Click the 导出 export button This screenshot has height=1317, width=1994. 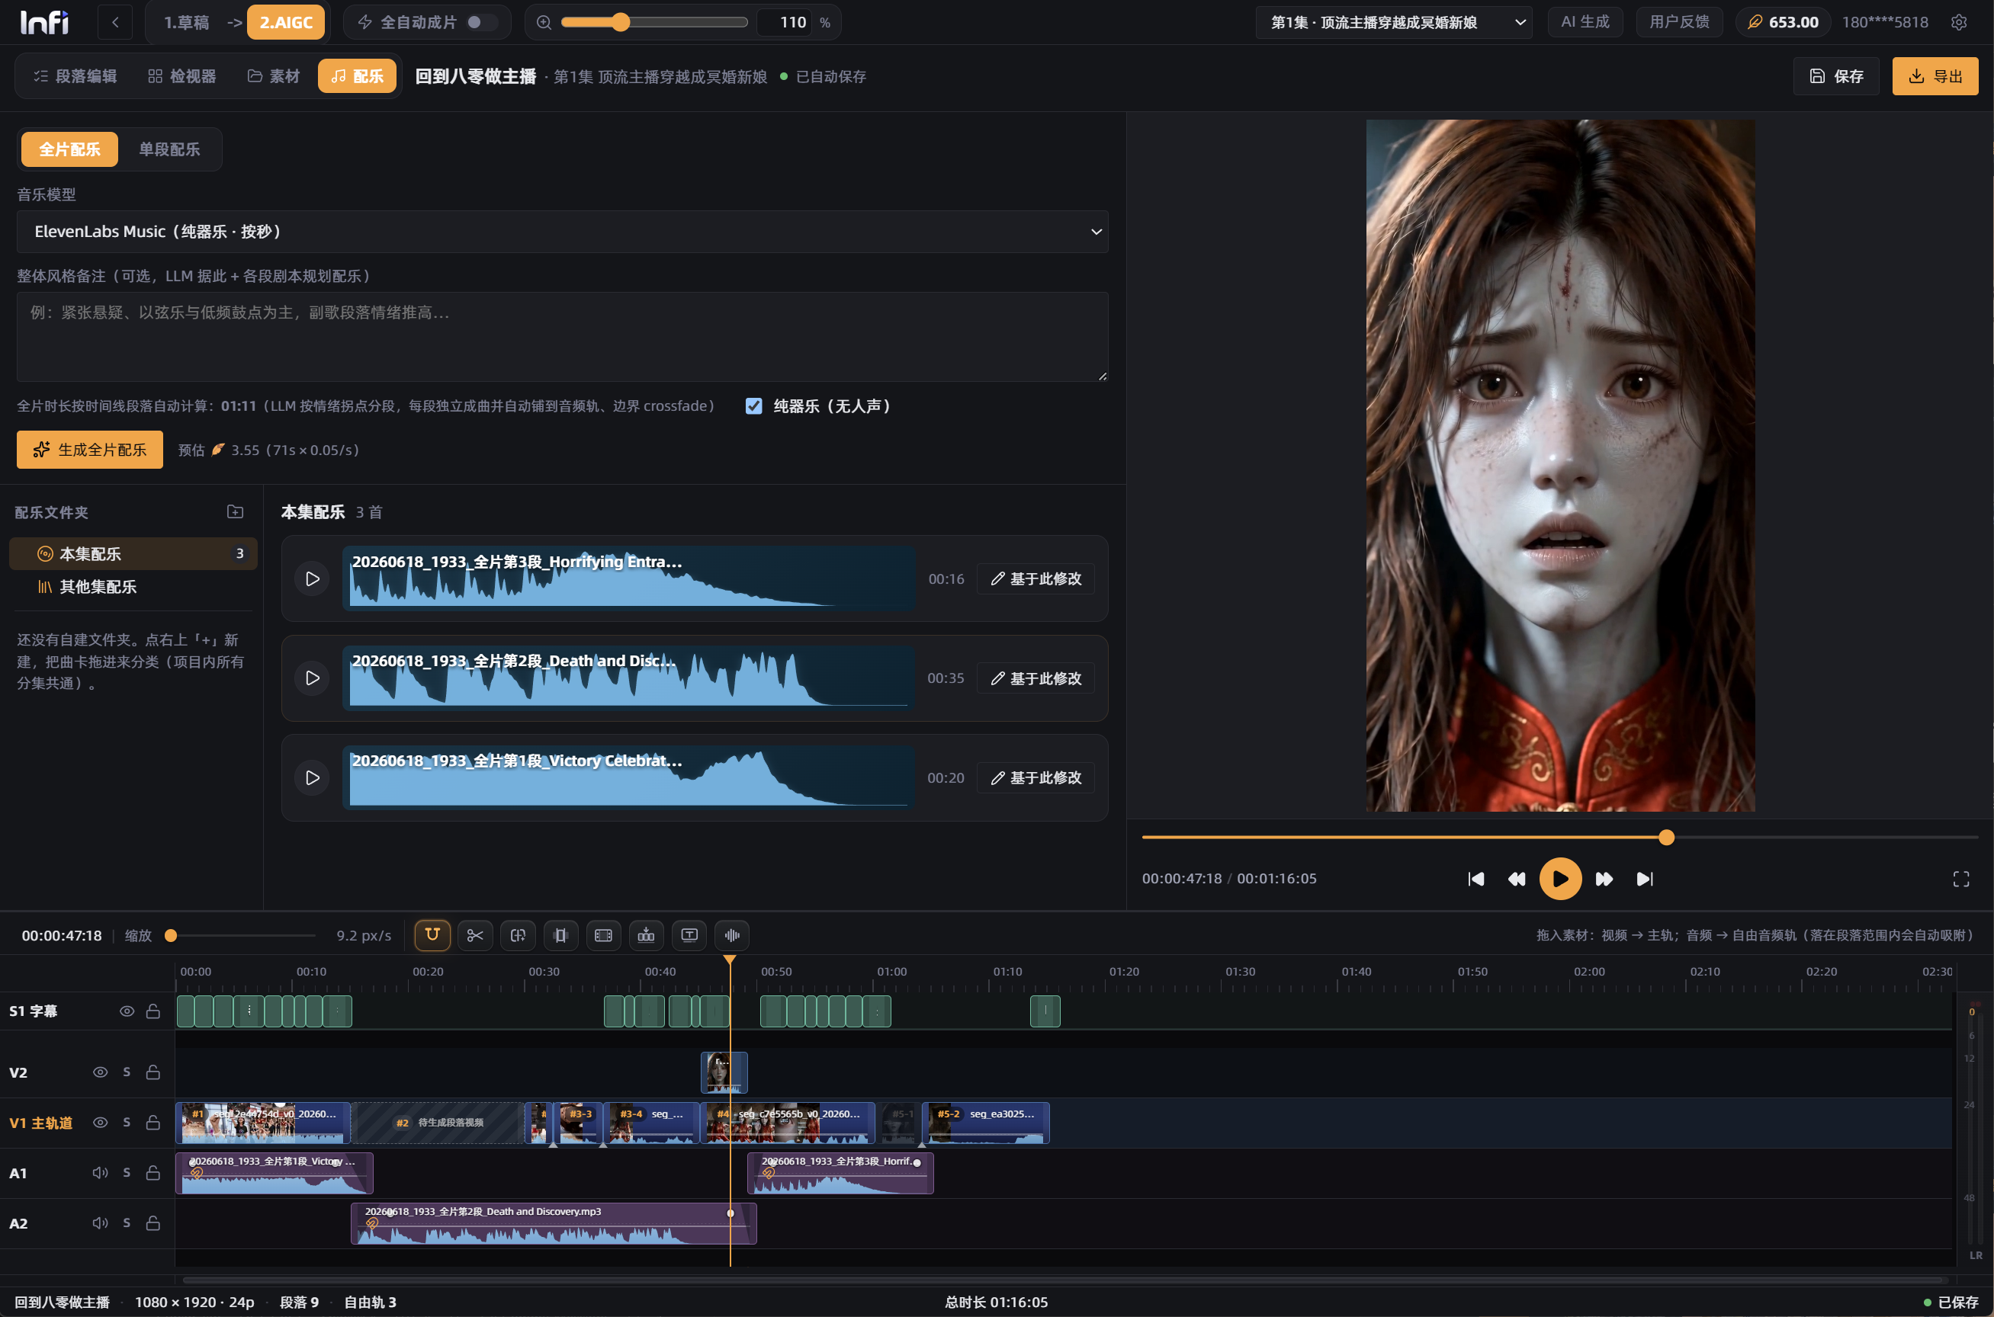point(1935,76)
